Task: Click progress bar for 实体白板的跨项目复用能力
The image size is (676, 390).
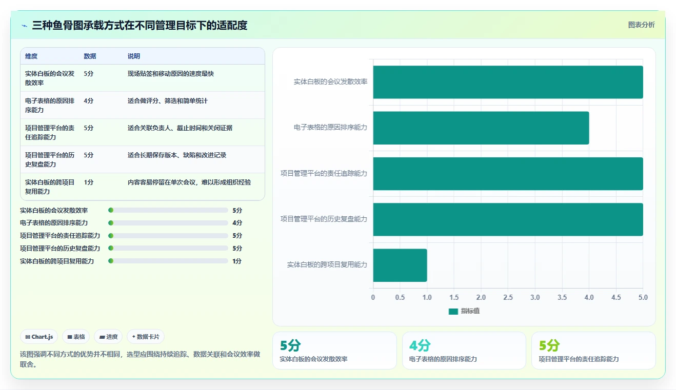Action: 168,261
